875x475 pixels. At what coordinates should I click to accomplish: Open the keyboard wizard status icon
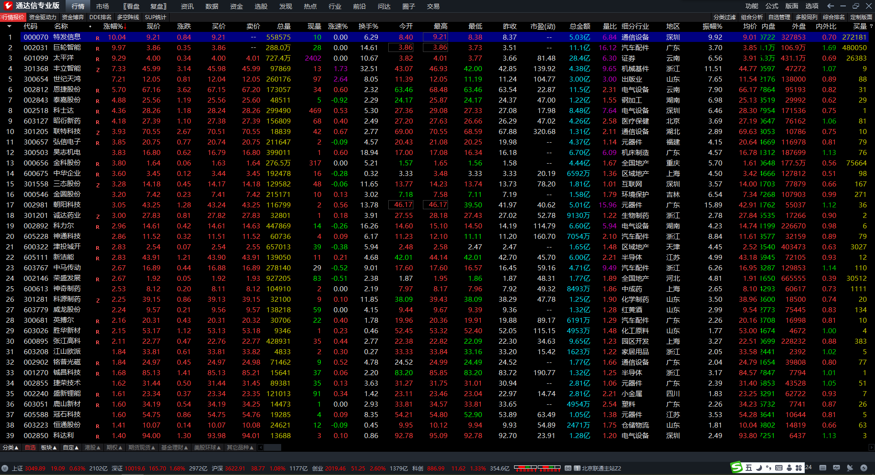click(823, 468)
